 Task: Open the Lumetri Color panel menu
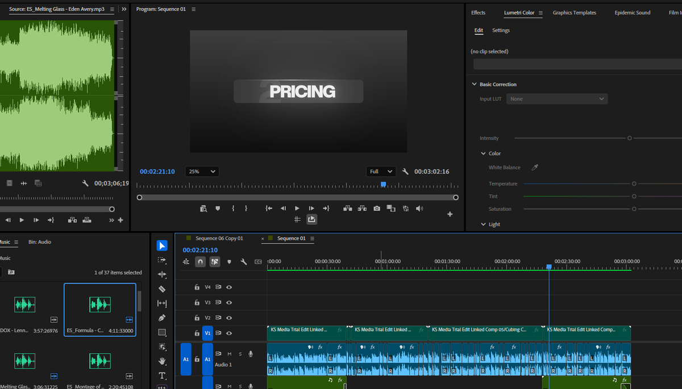pos(540,12)
